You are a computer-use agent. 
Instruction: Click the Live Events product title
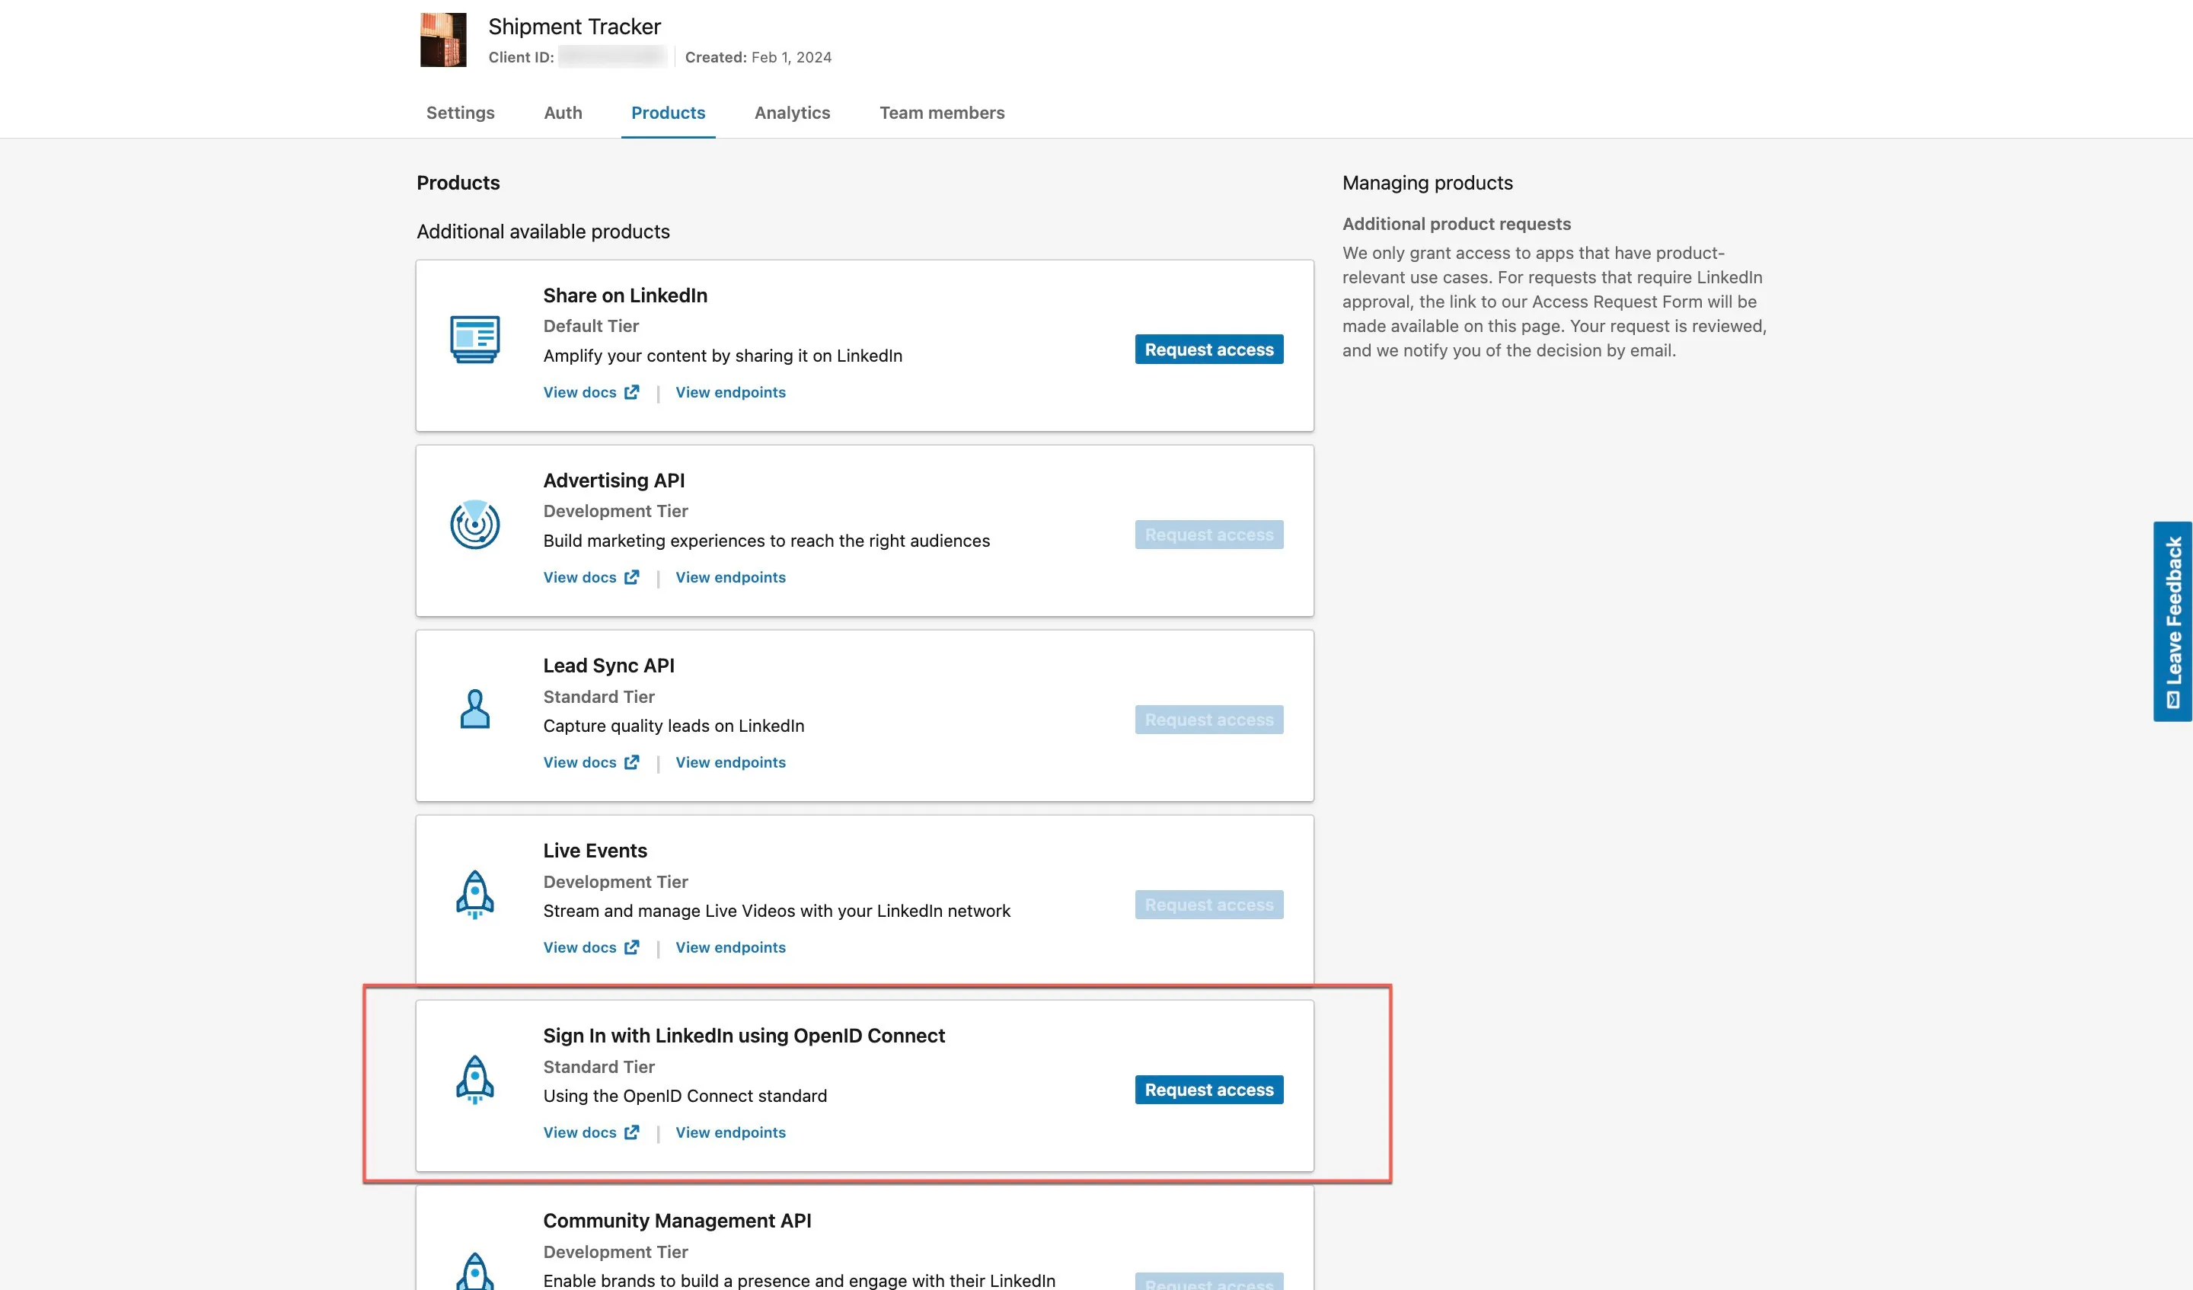pos(595,851)
